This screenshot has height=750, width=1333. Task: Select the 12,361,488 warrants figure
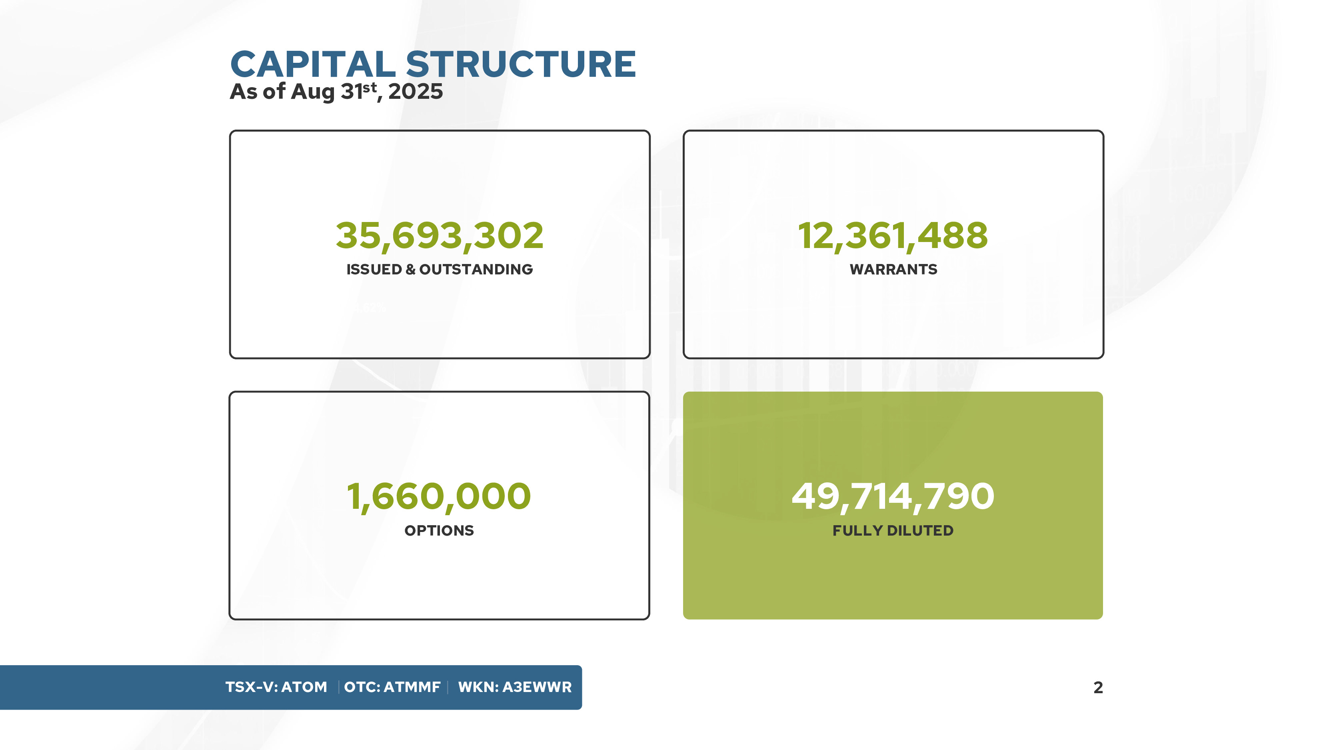point(893,236)
